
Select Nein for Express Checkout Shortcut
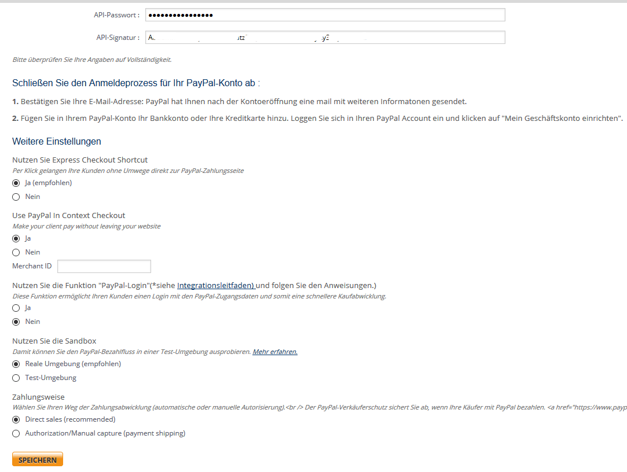click(16, 197)
